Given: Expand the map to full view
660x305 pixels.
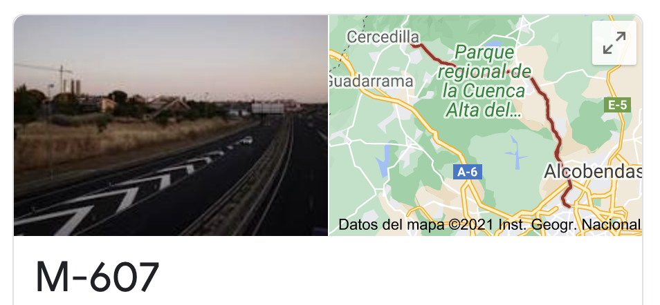Looking at the screenshot, I should pyautogui.click(x=614, y=43).
